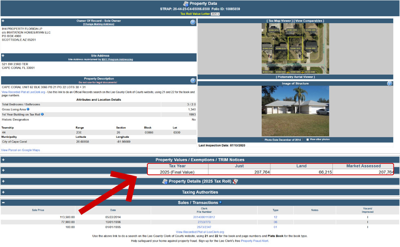Check the View other photos checkbox
Viewport: 400px width, 247px height.
click(x=307, y=139)
